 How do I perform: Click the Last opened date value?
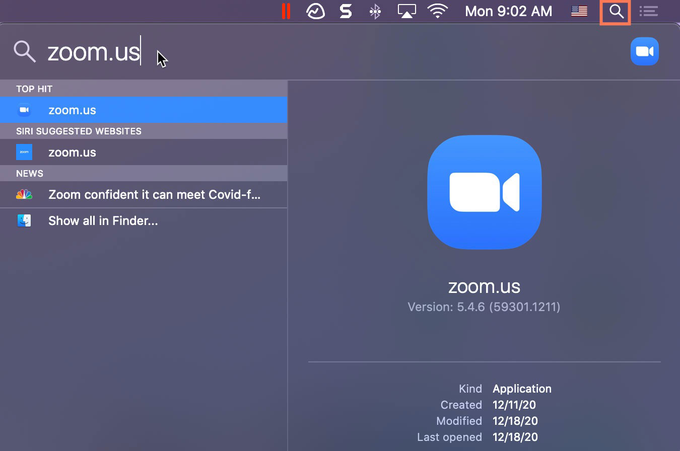coord(515,437)
